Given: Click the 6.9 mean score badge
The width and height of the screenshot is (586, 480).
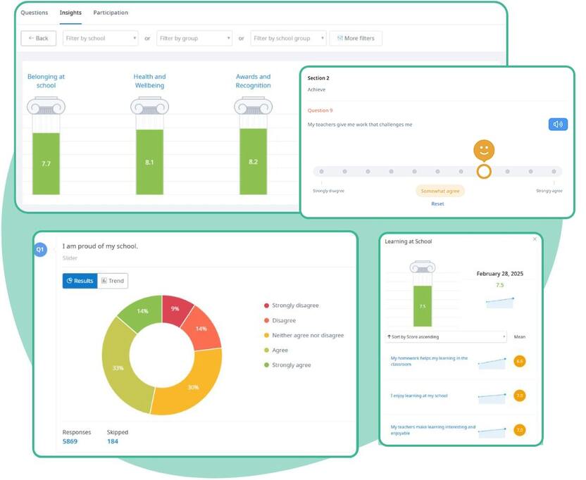Looking at the screenshot, I should 520,362.
